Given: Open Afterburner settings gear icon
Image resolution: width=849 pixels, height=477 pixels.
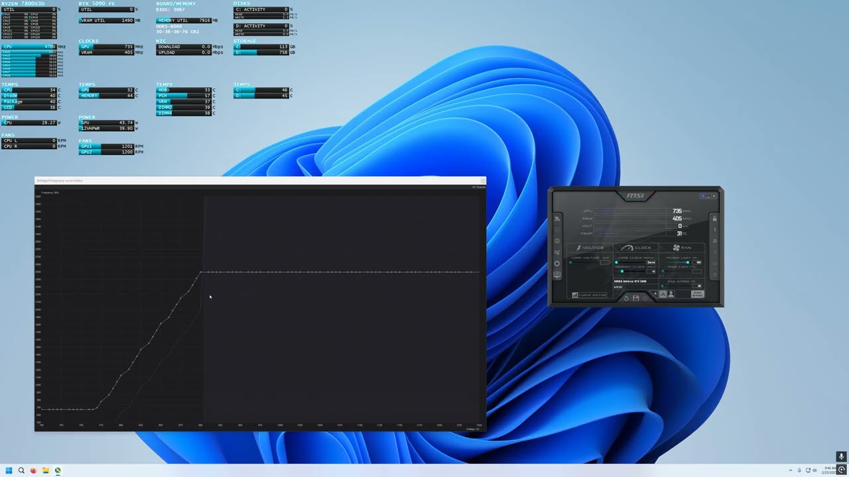Looking at the screenshot, I should [557, 264].
